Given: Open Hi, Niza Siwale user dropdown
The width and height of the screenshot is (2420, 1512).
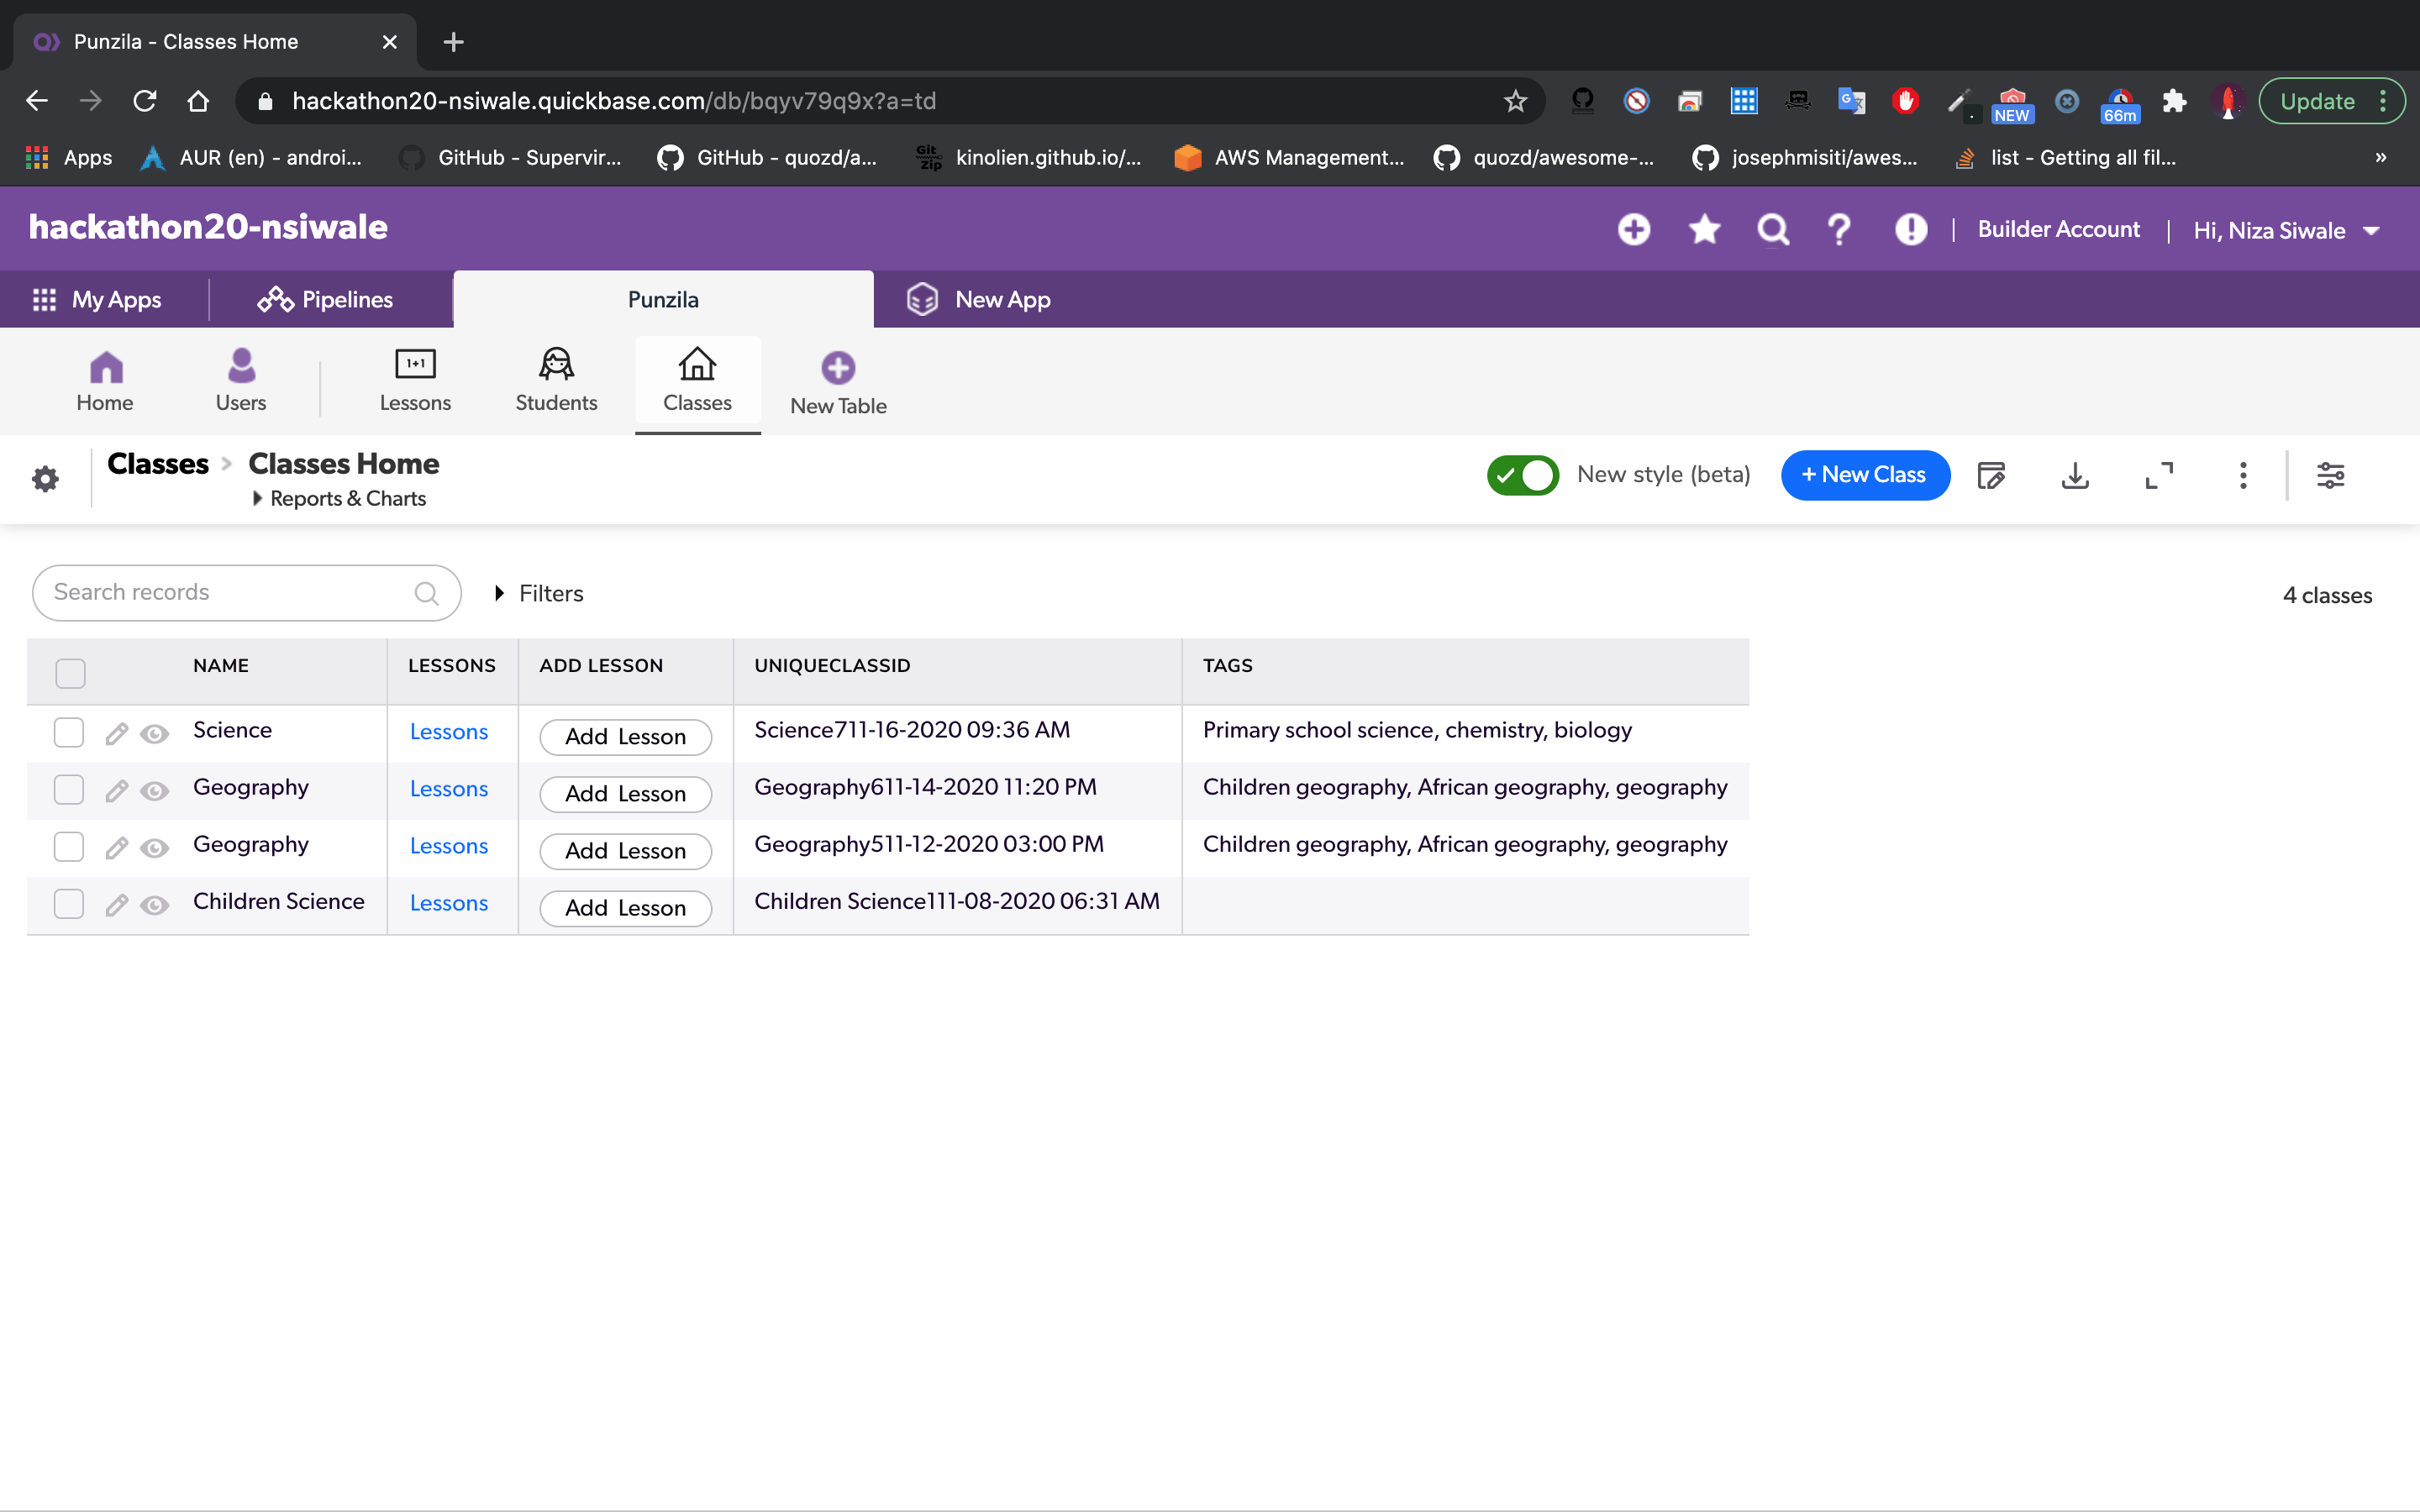Looking at the screenshot, I should 2285,231.
